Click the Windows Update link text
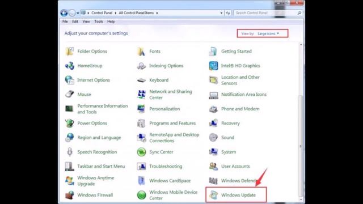Viewport: 363px width, 204px height. pos(238,195)
